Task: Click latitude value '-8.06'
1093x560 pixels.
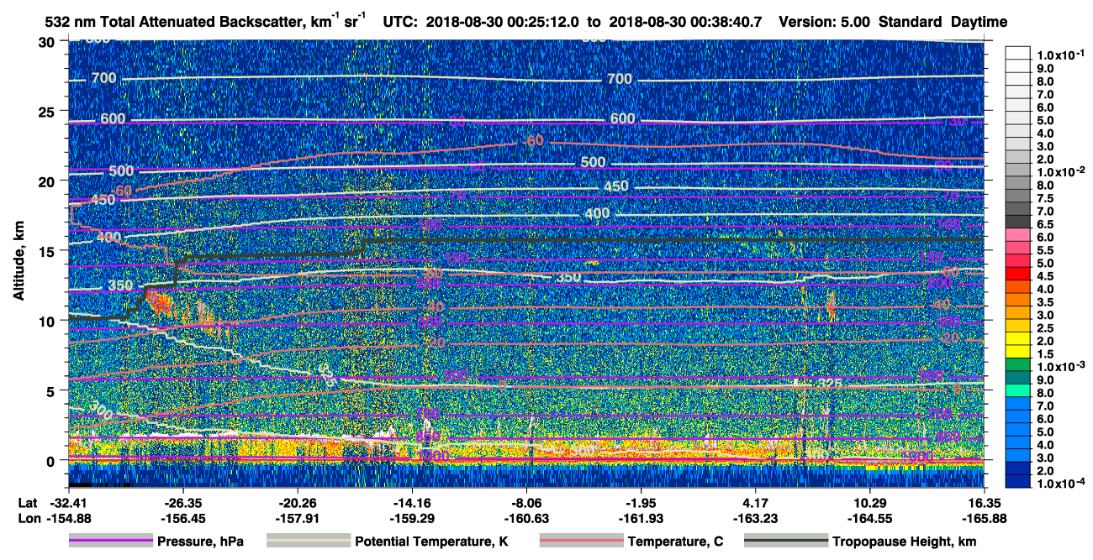Action: [x=526, y=502]
